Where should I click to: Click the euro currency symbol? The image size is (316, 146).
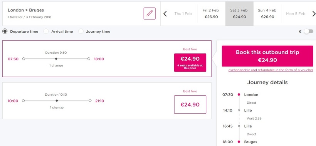click(300, 32)
